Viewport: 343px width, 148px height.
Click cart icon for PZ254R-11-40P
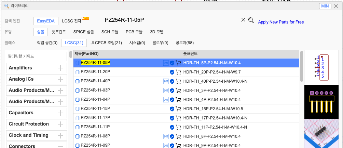[x=178, y=81]
